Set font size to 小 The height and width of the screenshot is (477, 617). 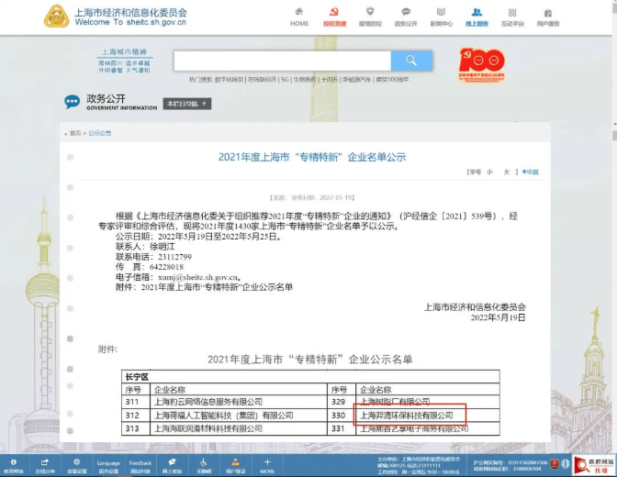click(x=489, y=172)
